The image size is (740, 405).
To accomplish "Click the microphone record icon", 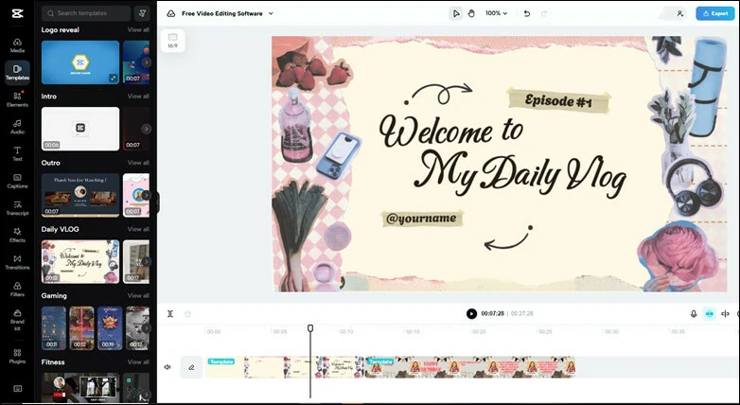I will 694,314.
